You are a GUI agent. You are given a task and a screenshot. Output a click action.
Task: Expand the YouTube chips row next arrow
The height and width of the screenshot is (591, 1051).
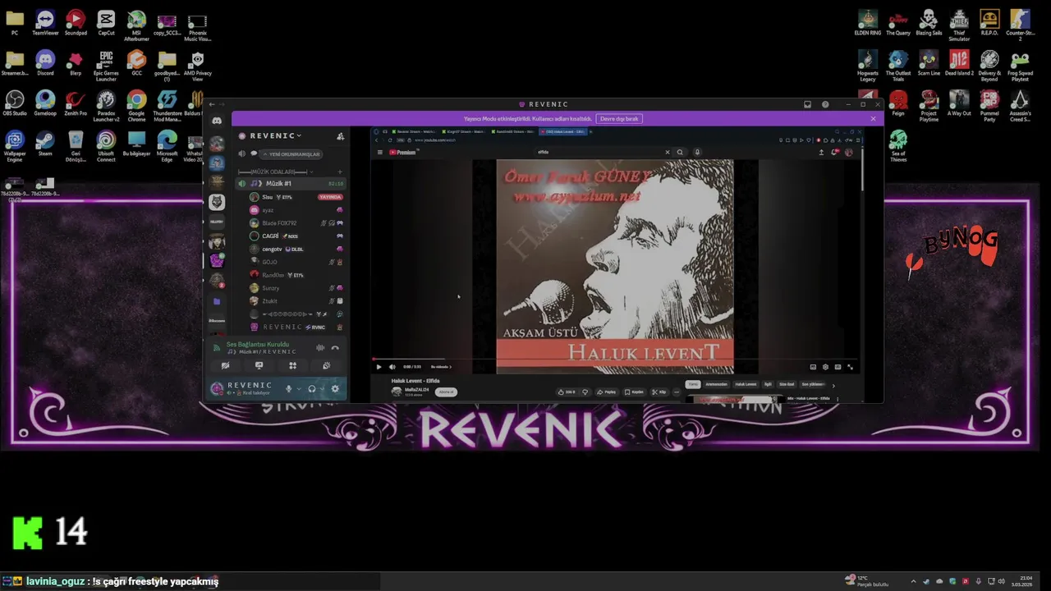pos(833,385)
